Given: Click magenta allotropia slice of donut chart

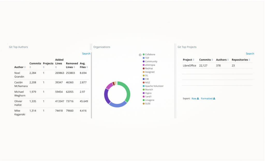Looking at the screenshot, I should click(109, 86).
